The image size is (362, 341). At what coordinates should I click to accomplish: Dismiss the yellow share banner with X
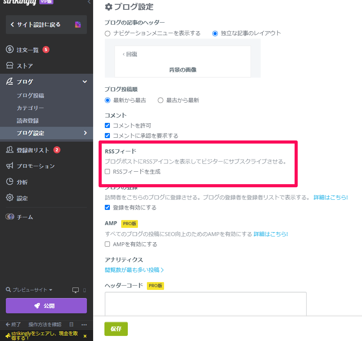coord(85,336)
